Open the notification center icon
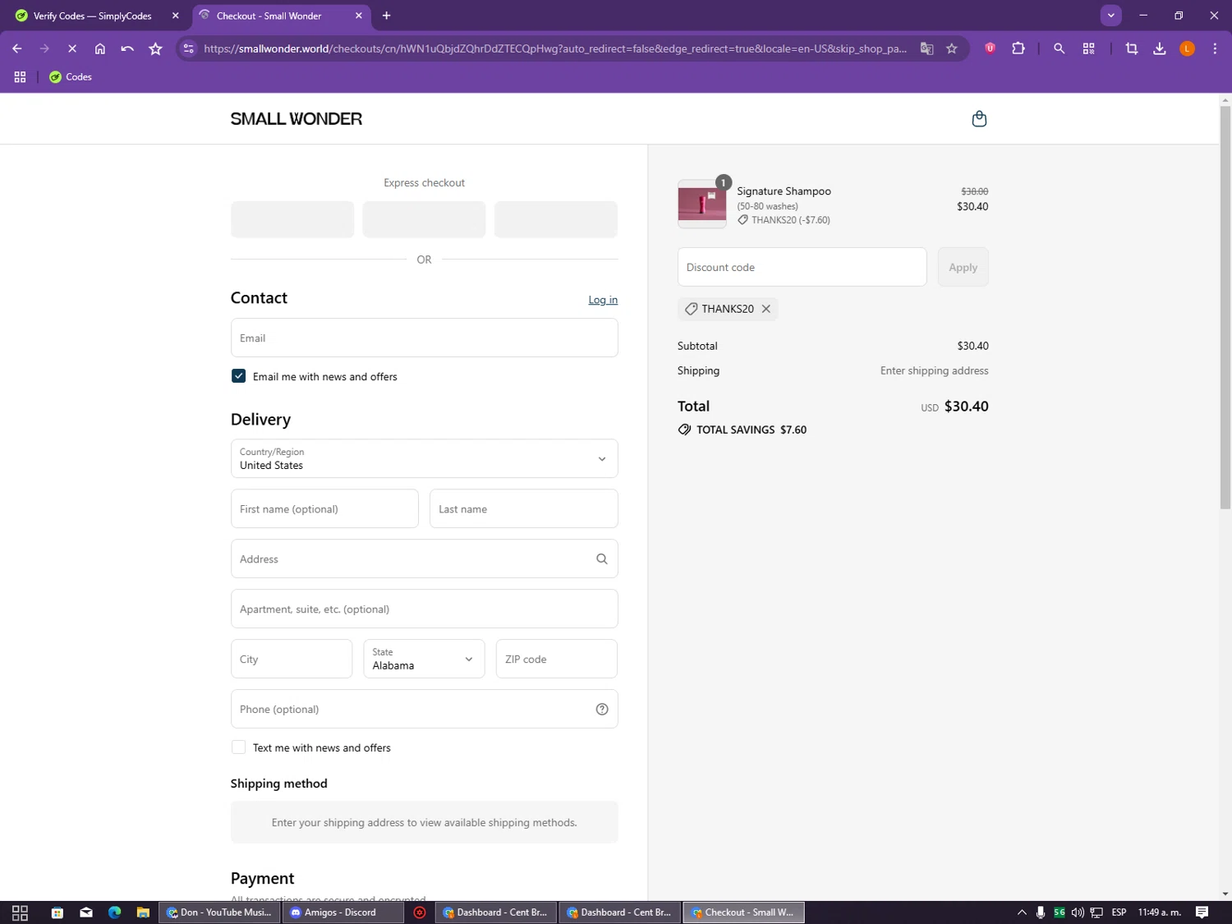 pyautogui.click(x=1202, y=913)
